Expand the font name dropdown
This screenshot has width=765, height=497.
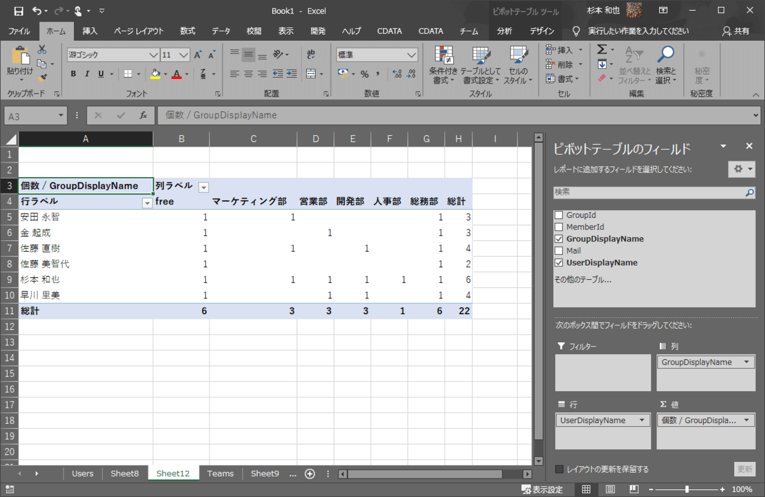tap(153, 55)
